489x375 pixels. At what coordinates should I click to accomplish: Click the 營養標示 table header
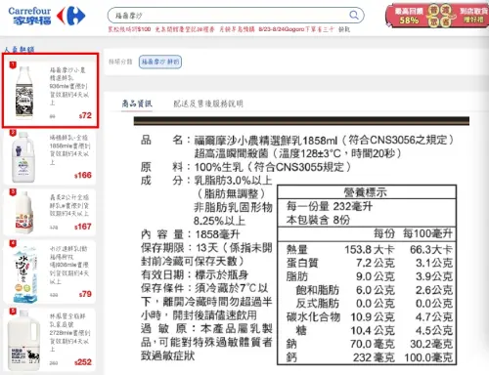click(367, 192)
